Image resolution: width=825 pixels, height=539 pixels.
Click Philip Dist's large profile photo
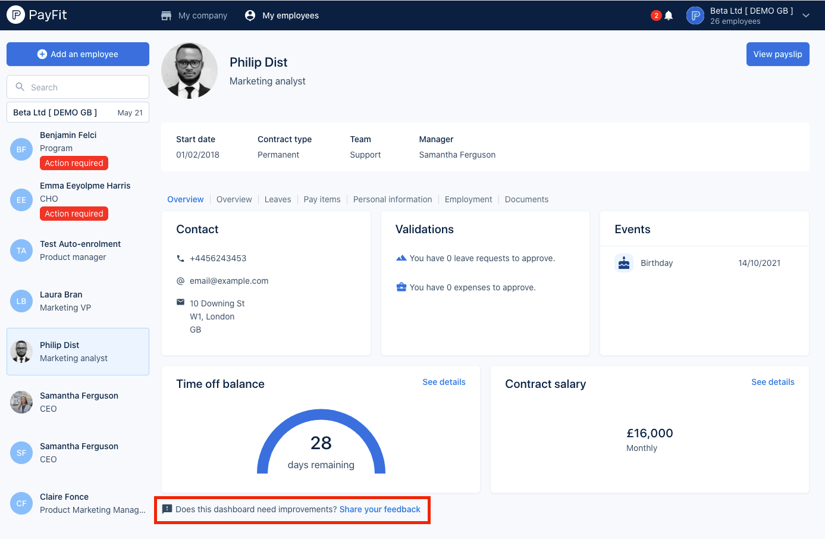pos(189,70)
